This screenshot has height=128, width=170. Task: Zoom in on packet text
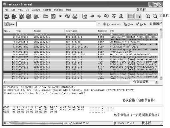pyautogui.click(x=148, y=16)
